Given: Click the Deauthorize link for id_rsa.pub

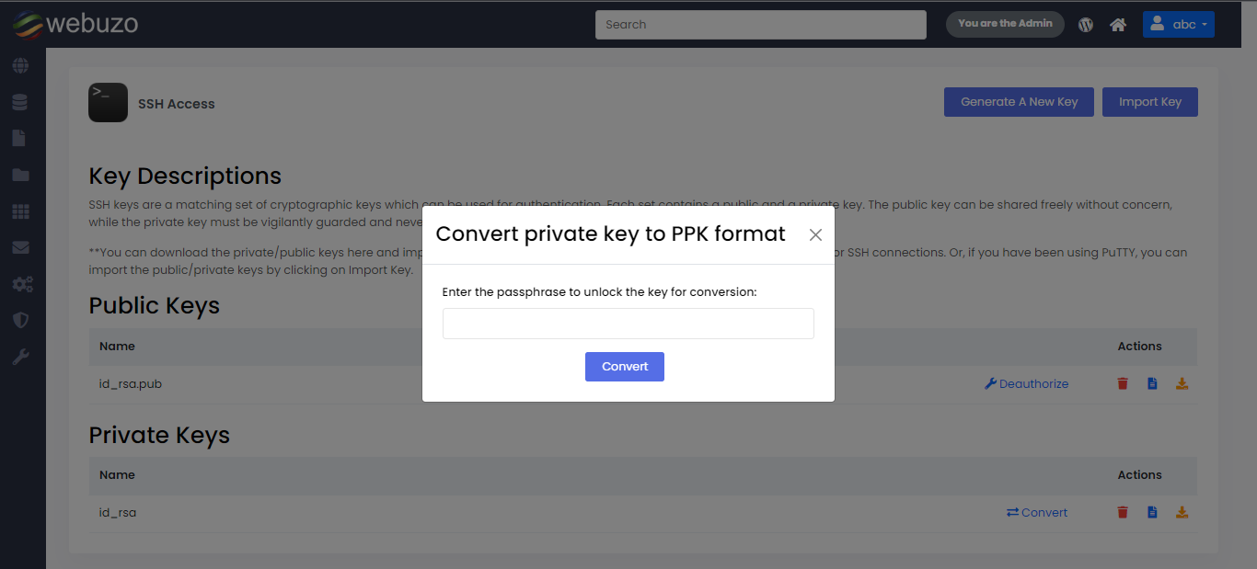Looking at the screenshot, I should [x=1027, y=383].
